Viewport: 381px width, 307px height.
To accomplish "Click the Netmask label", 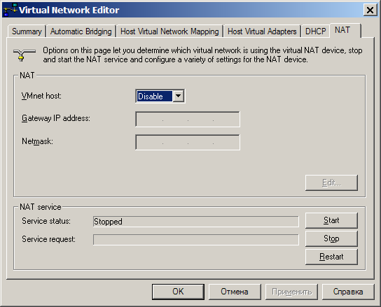I will (x=37, y=141).
